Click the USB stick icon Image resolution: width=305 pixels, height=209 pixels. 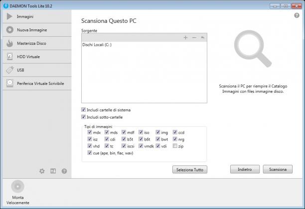(10, 70)
